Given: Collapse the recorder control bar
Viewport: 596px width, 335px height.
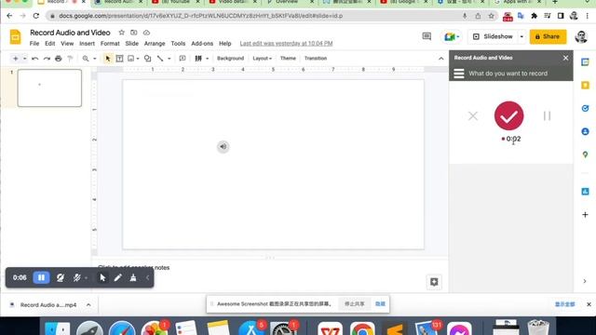Looking at the screenshot, I should pyautogui.click(x=147, y=277).
